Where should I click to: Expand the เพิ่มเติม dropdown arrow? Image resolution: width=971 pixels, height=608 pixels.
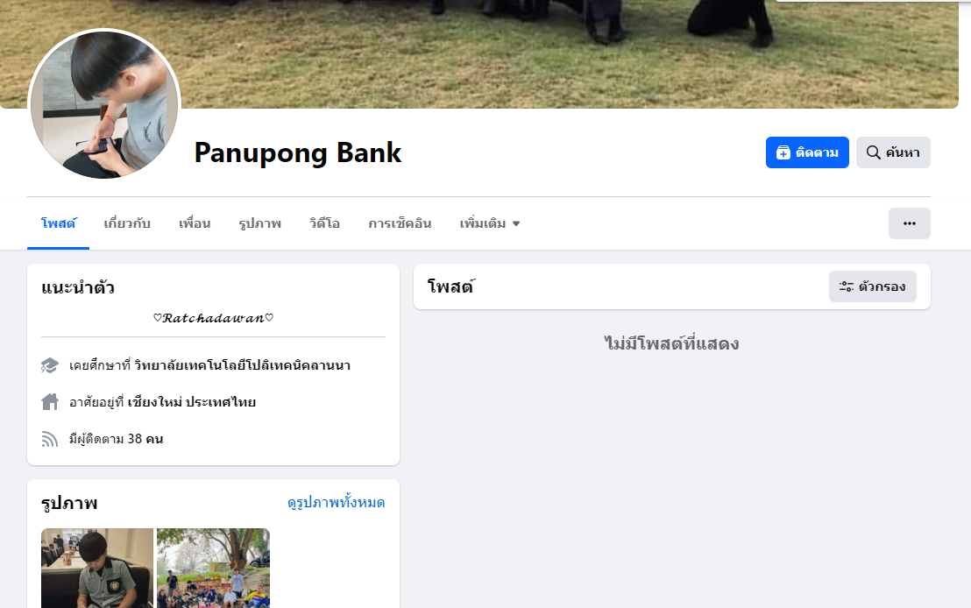pos(516,223)
